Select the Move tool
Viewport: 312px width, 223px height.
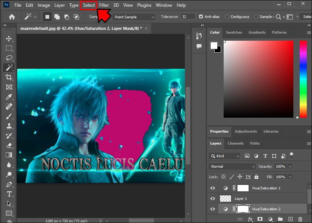pos(9,38)
